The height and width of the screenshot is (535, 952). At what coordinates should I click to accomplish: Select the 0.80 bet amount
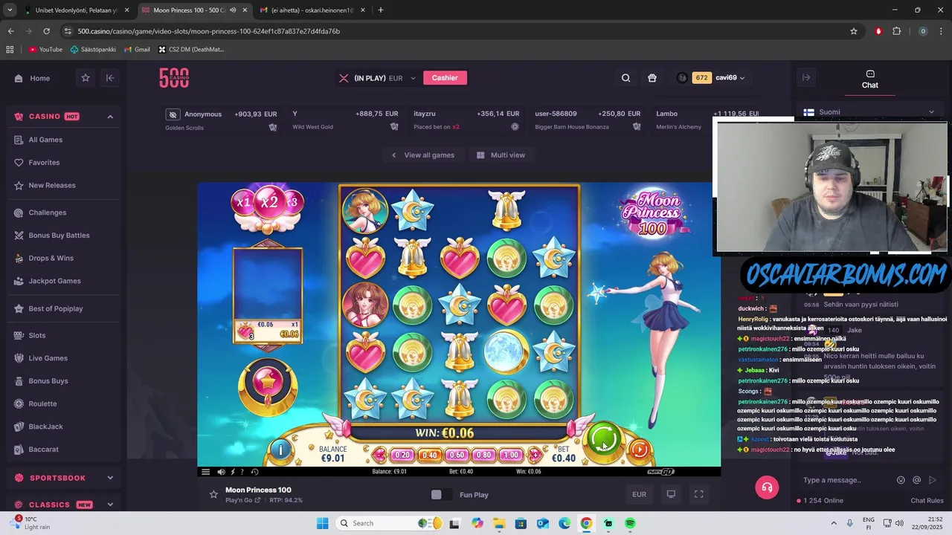pyautogui.click(x=483, y=455)
